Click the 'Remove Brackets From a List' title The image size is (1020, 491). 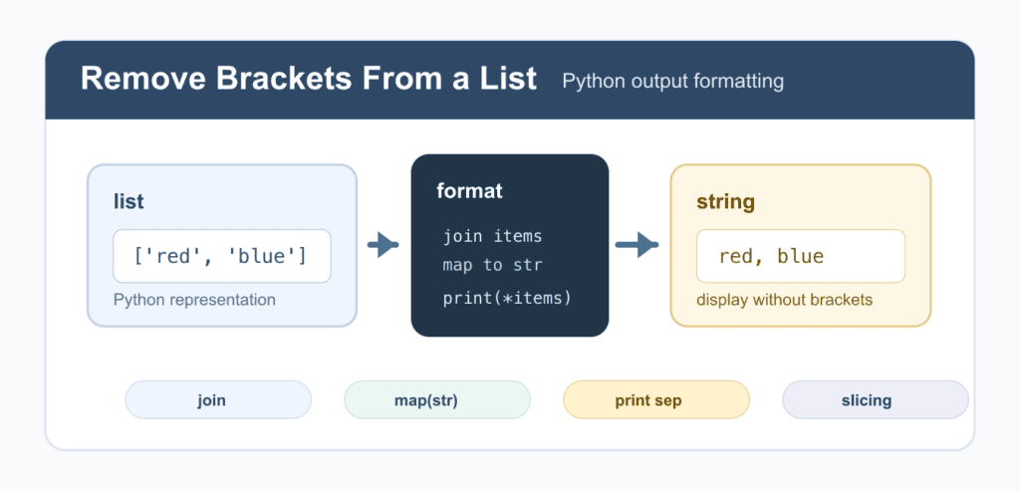click(x=309, y=80)
